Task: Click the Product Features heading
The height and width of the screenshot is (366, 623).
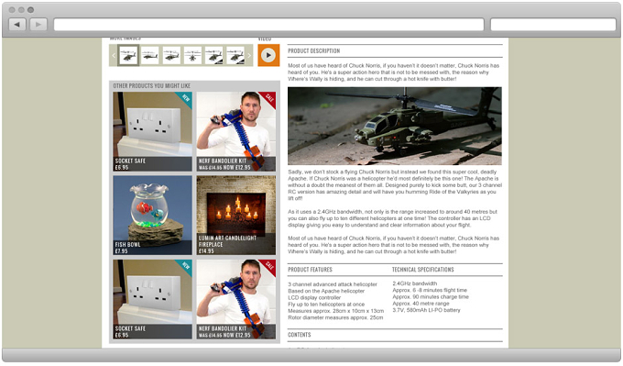Action: tap(310, 270)
